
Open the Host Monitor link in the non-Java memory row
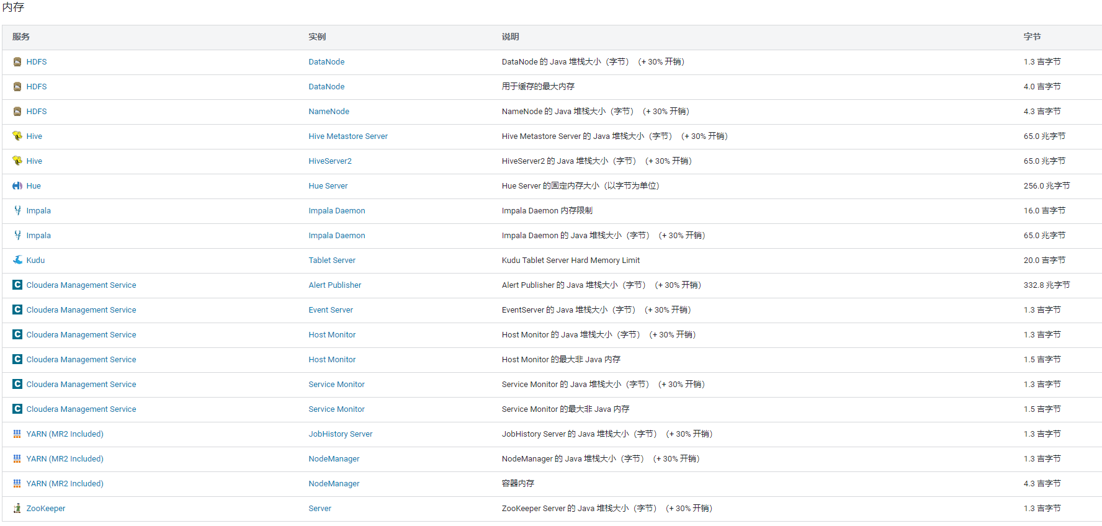pyautogui.click(x=332, y=360)
